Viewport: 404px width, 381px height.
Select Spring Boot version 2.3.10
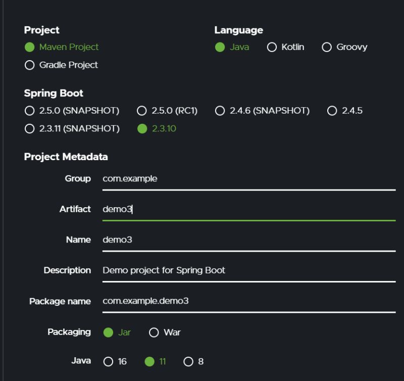pyautogui.click(x=142, y=129)
